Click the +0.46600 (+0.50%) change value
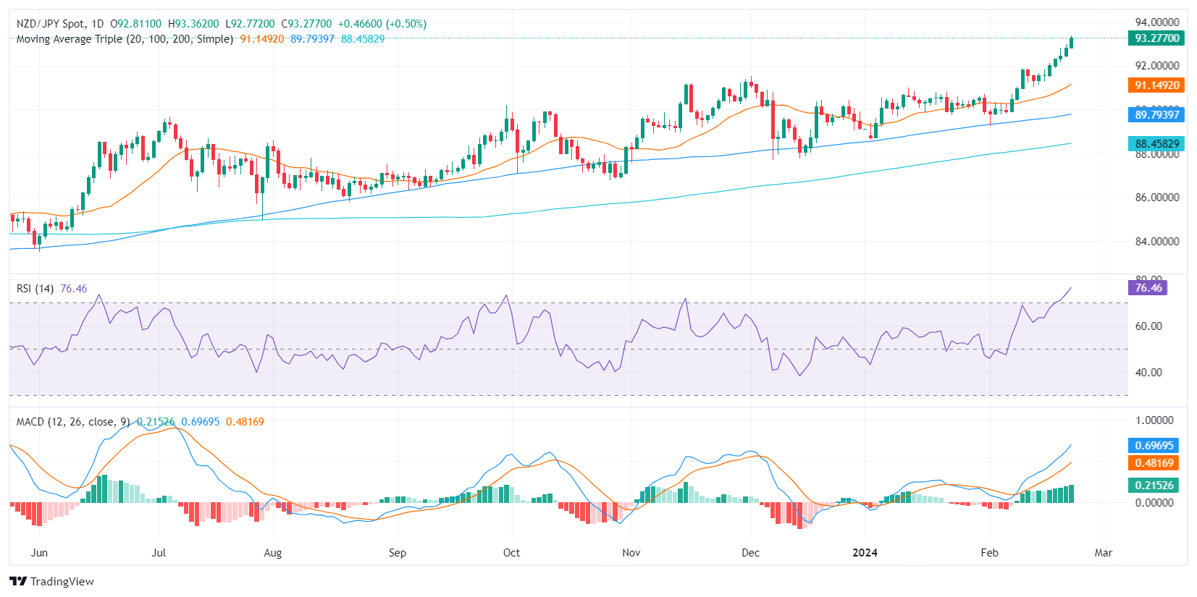Screen dimensions: 1197x597 click(382, 24)
